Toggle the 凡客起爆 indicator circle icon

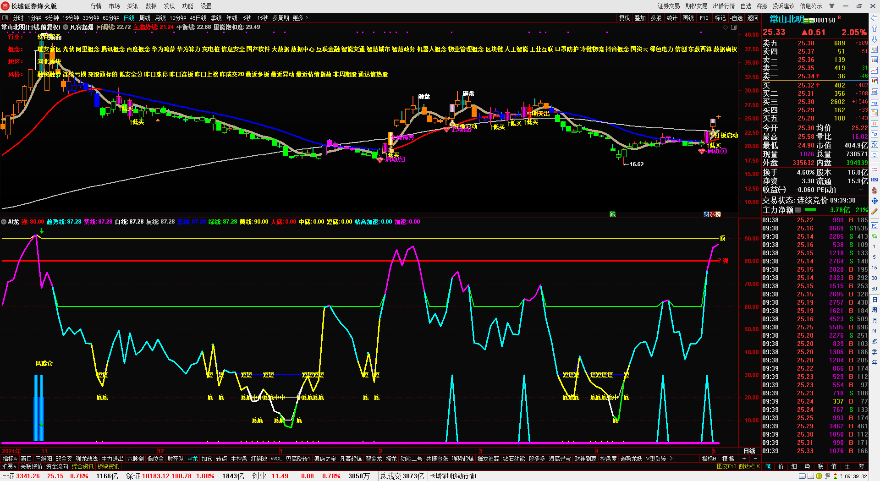point(66,27)
